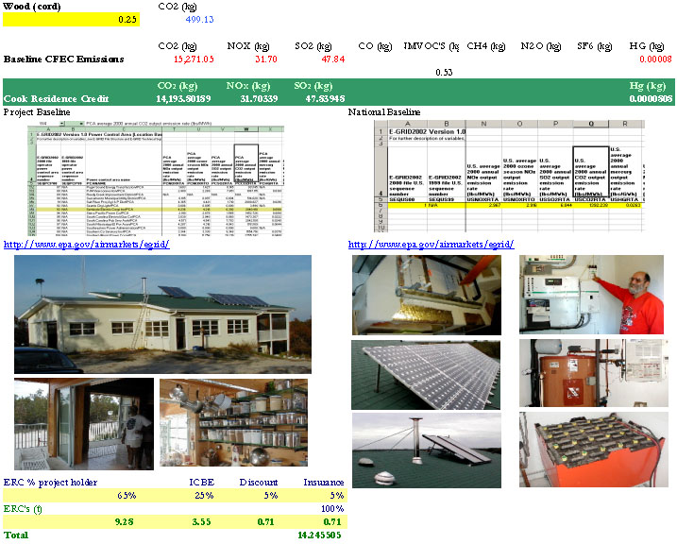Open the National Baseline E-GRID2002 screenshot
The height and width of the screenshot is (544, 677).
coord(510,176)
